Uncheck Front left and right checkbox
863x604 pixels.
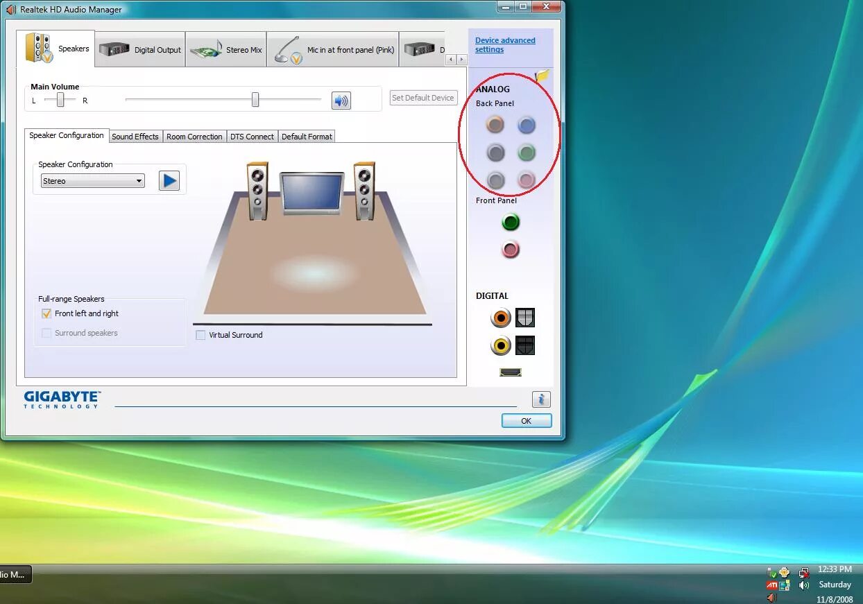46,313
